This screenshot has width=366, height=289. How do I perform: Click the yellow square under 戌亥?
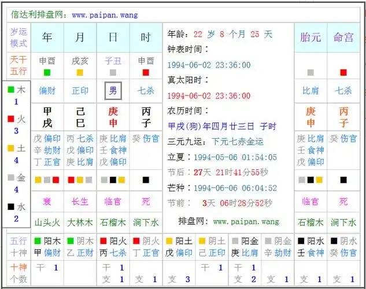click(x=80, y=73)
